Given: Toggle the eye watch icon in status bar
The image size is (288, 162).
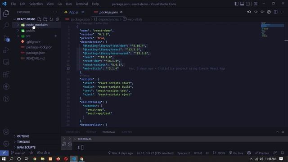Looking at the screenshot, I should click(x=31, y=153).
